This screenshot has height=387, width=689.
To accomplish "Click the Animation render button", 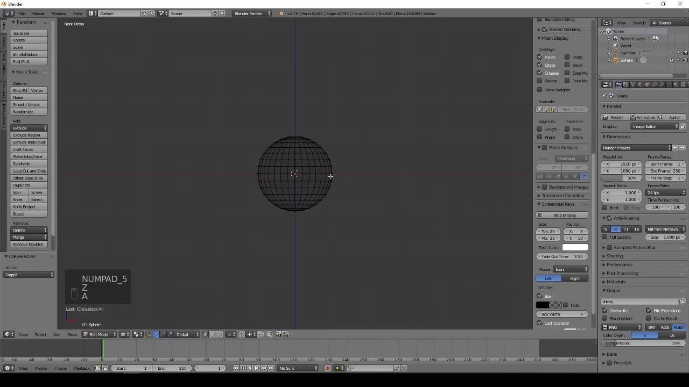I will [x=643, y=117].
